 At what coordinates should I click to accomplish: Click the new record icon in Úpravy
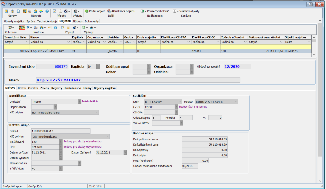pos(6,11)
